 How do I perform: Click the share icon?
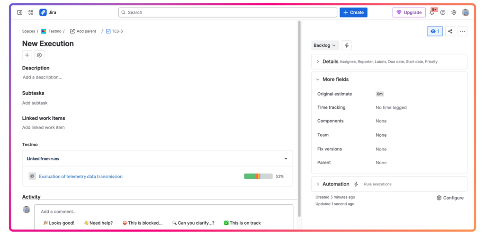point(450,31)
